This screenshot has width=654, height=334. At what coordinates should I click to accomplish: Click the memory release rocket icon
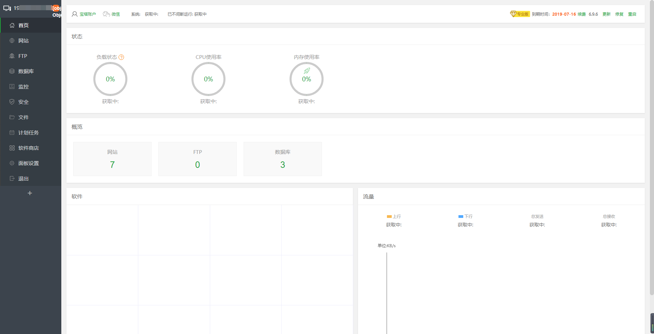tap(307, 71)
